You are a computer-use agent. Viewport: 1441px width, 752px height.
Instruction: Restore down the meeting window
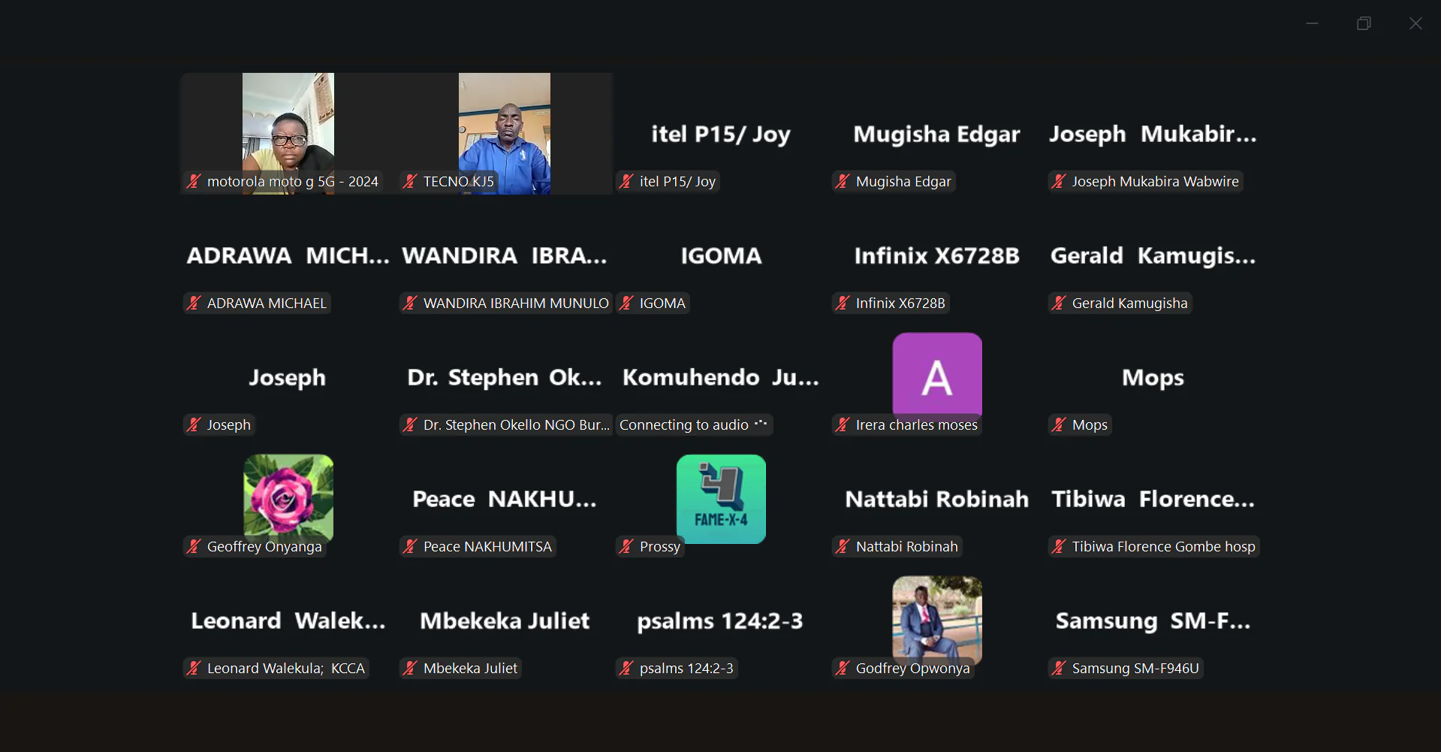1364,23
